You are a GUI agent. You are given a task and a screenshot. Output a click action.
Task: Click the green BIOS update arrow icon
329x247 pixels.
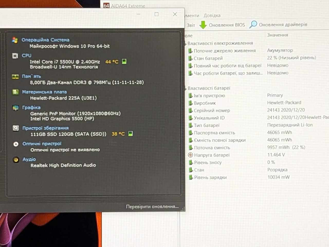pos(203,25)
